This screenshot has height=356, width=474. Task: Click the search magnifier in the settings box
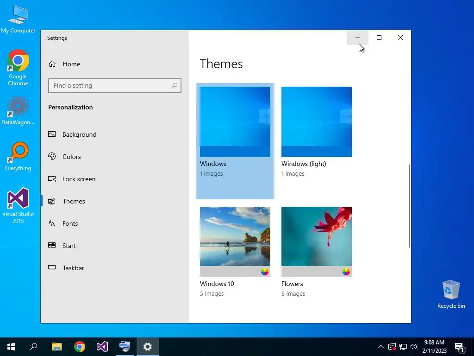coord(175,86)
